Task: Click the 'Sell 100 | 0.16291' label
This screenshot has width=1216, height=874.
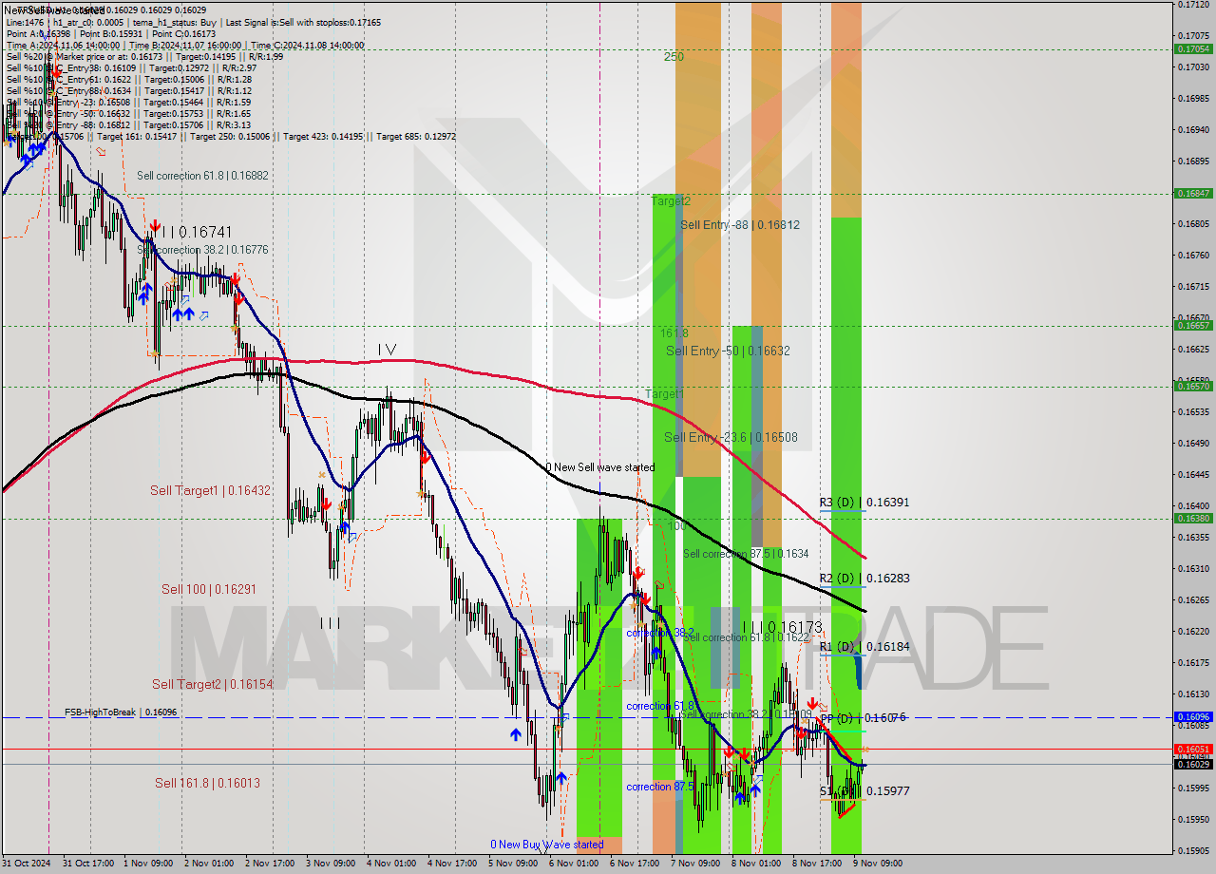Action: click(x=209, y=589)
